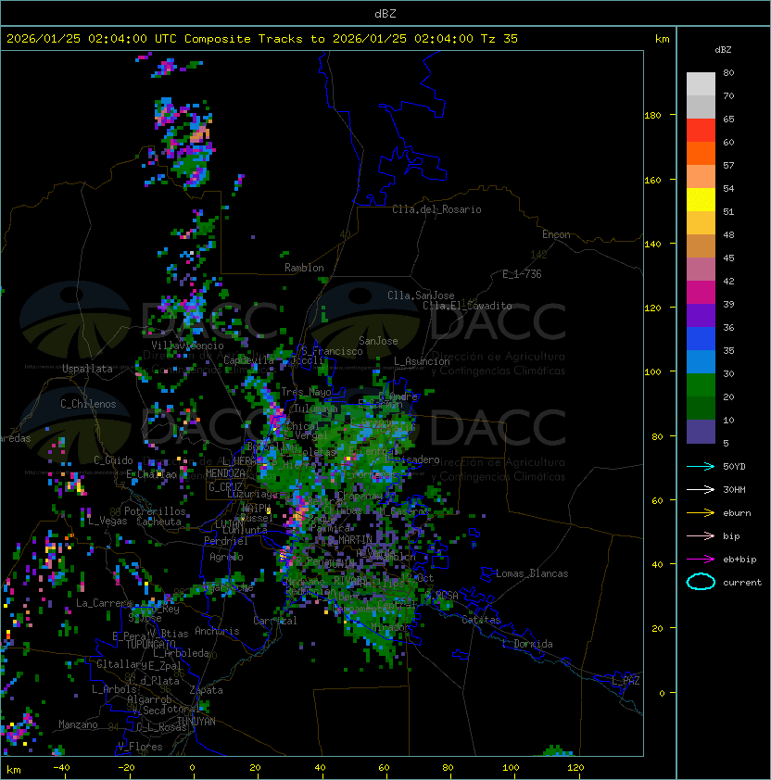
Task: Click the 'Cacheuta' map label
Action: [158, 522]
